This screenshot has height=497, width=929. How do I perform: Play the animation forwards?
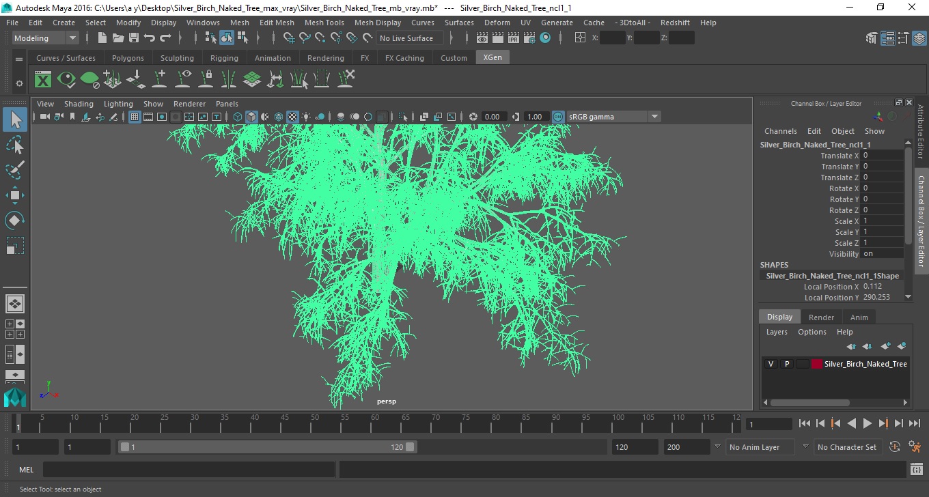[867, 424]
